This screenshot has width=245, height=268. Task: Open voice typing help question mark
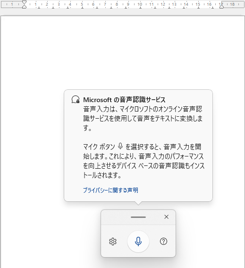point(163,242)
